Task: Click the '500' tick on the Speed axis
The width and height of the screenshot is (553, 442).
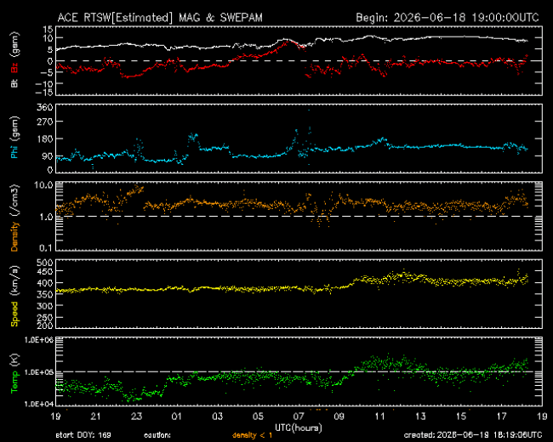Action: coord(45,263)
